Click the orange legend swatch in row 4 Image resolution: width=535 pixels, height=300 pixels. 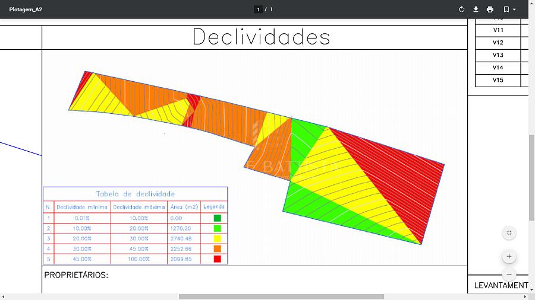tap(218, 249)
